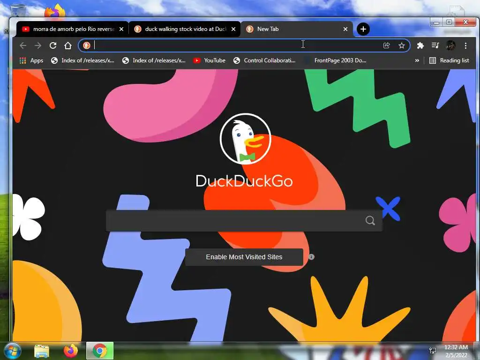
Task: Open the media control icon
Action: pyautogui.click(x=435, y=45)
